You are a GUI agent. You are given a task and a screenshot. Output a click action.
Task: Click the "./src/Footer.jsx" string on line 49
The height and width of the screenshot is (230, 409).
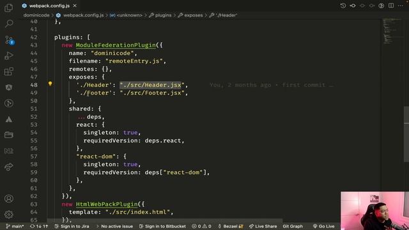pos(152,93)
